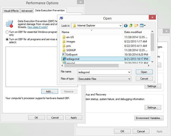
Task: Switch to the Visual Effects tab
Action: pyautogui.click(x=11, y=11)
